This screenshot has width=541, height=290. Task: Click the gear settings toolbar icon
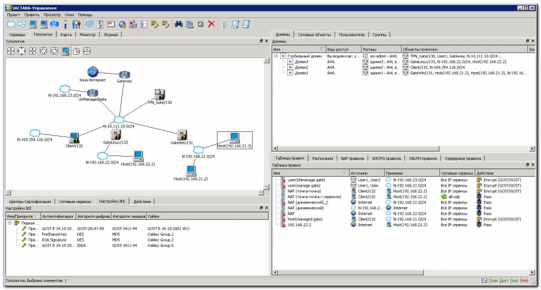(x=200, y=24)
